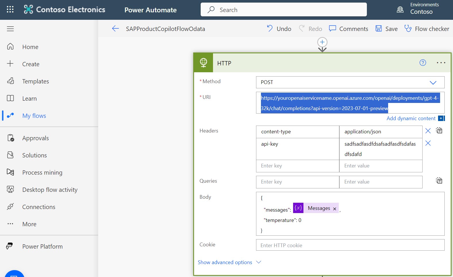Click the Search box

pos(284,9)
